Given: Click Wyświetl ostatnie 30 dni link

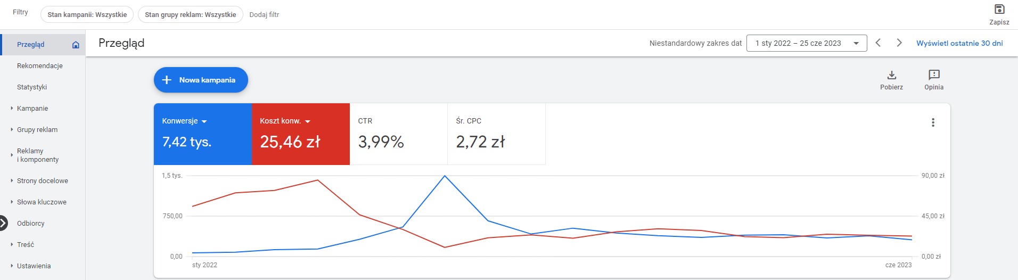Looking at the screenshot, I should [959, 43].
